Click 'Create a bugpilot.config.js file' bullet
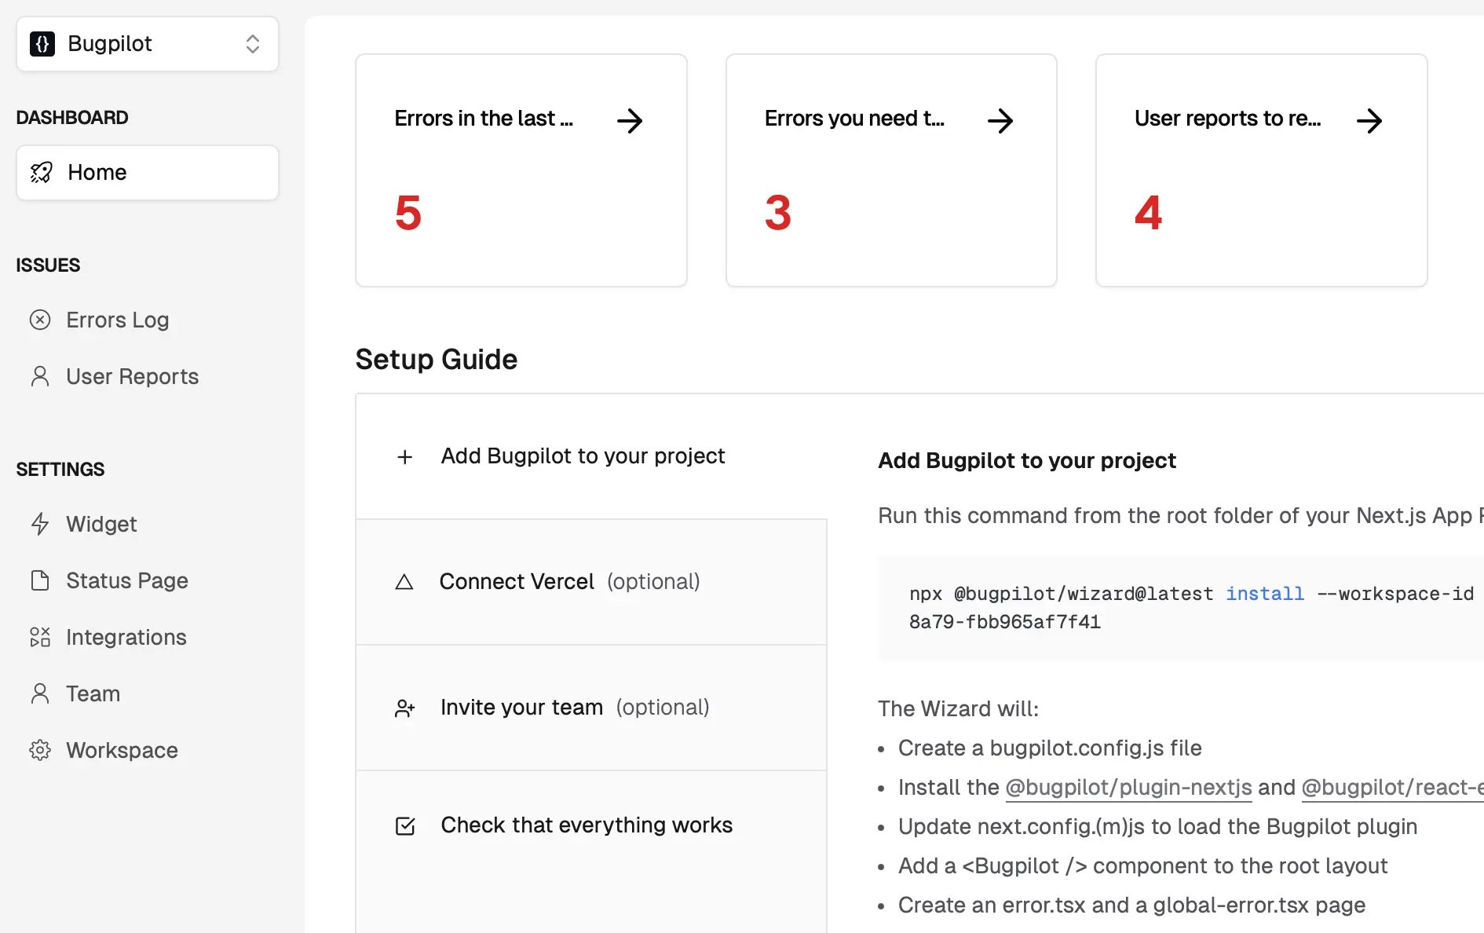This screenshot has width=1484, height=933. coord(1050,748)
